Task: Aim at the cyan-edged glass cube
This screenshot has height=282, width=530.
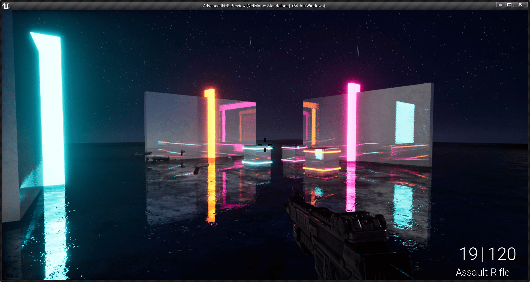Action: (257, 155)
